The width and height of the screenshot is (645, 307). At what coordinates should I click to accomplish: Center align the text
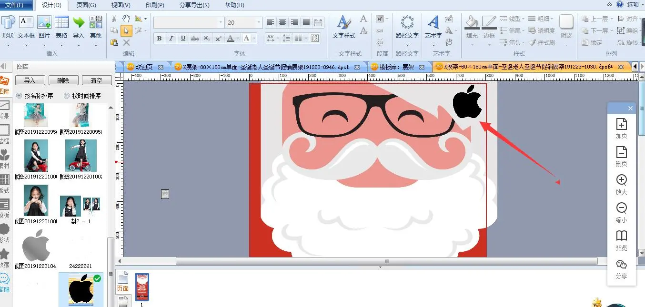[282, 22]
